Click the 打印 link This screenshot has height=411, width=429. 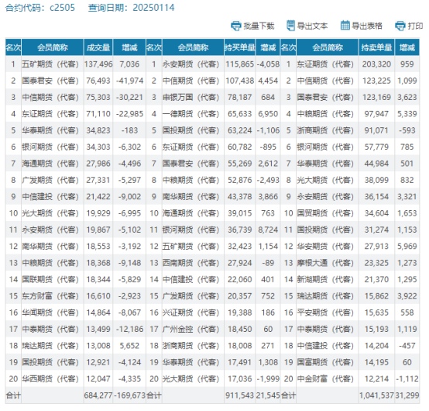415,26
